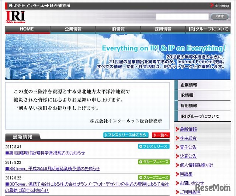Open BBTower ブランチ・アウト・デザイン株式取得 link
The width and height of the screenshot is (236, 196).
tap(87, 187)
